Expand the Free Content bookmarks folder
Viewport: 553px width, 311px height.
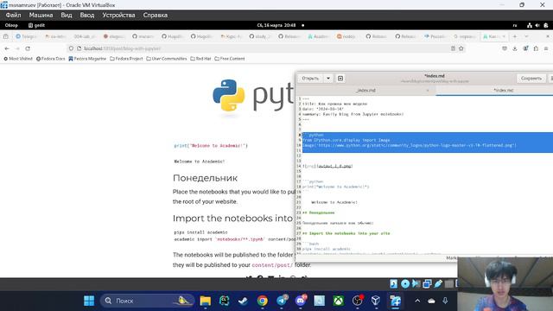[230, 59]
